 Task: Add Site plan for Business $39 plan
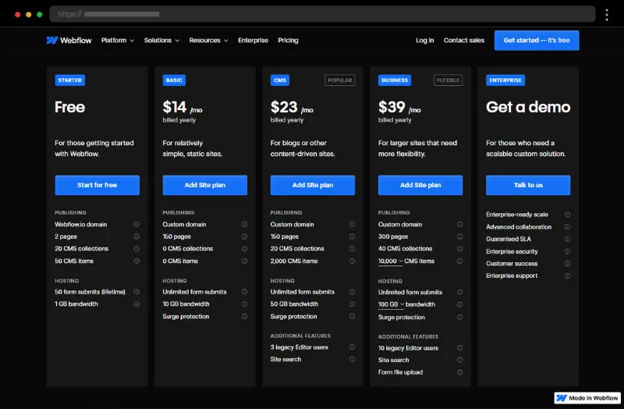tap(420, 185)
